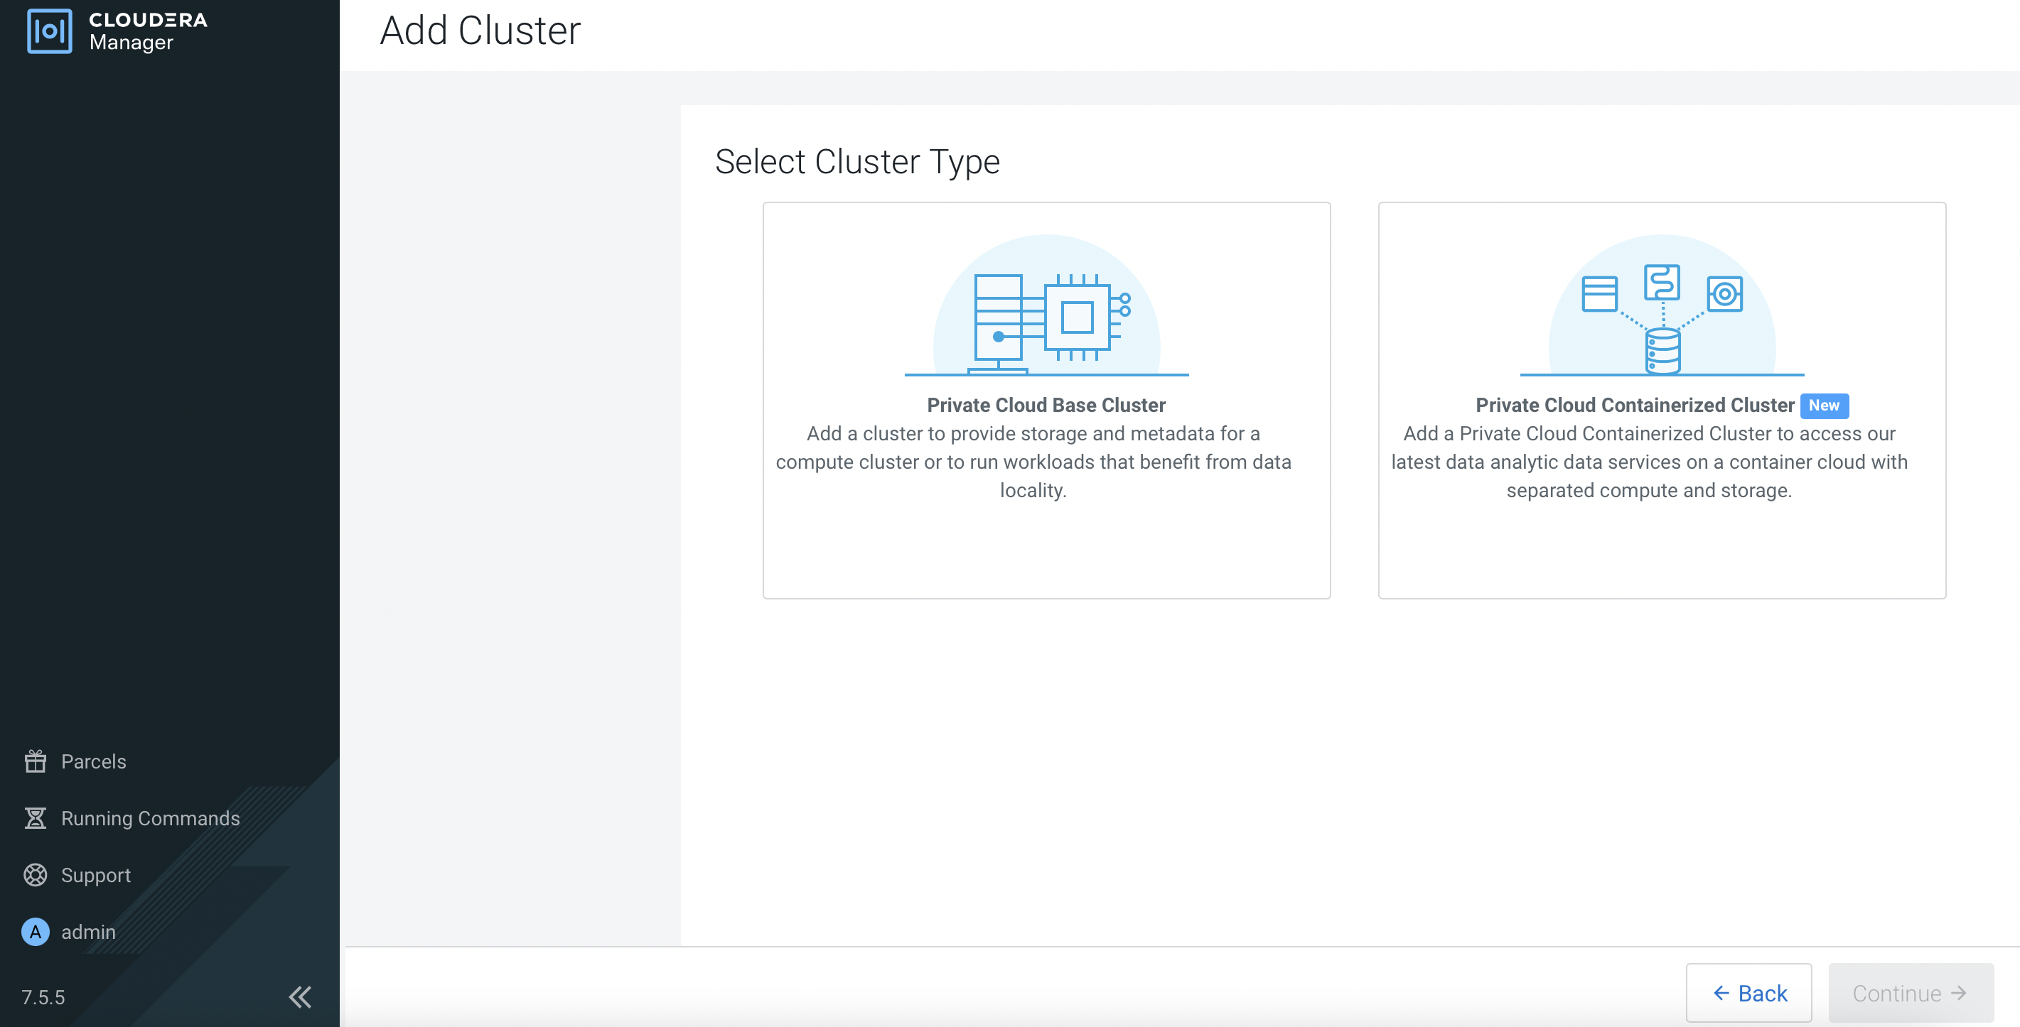Click the New badge on Containerized Cluster

[1824, 405]
